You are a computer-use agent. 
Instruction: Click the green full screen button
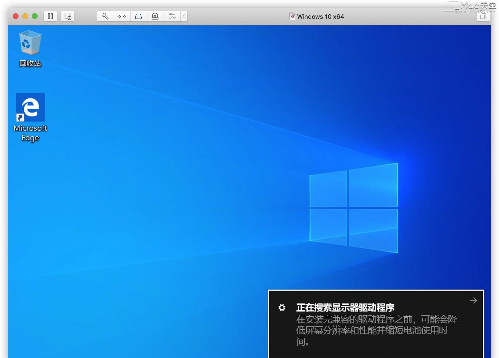coord(35,16)
